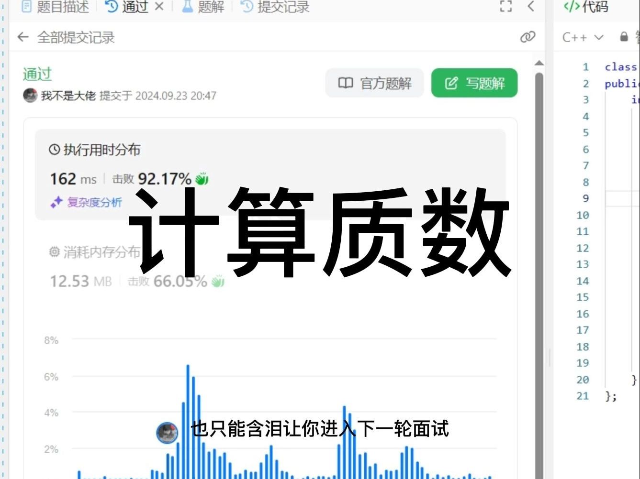Viewport: 640px width, 479px height.
Task: Click the </> icon beside 代码
Action: click(571, 7)
